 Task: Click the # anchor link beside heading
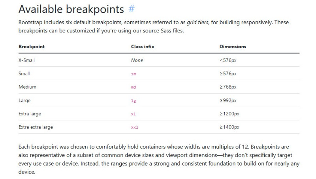pyautogui.click(x=132, y=9)
